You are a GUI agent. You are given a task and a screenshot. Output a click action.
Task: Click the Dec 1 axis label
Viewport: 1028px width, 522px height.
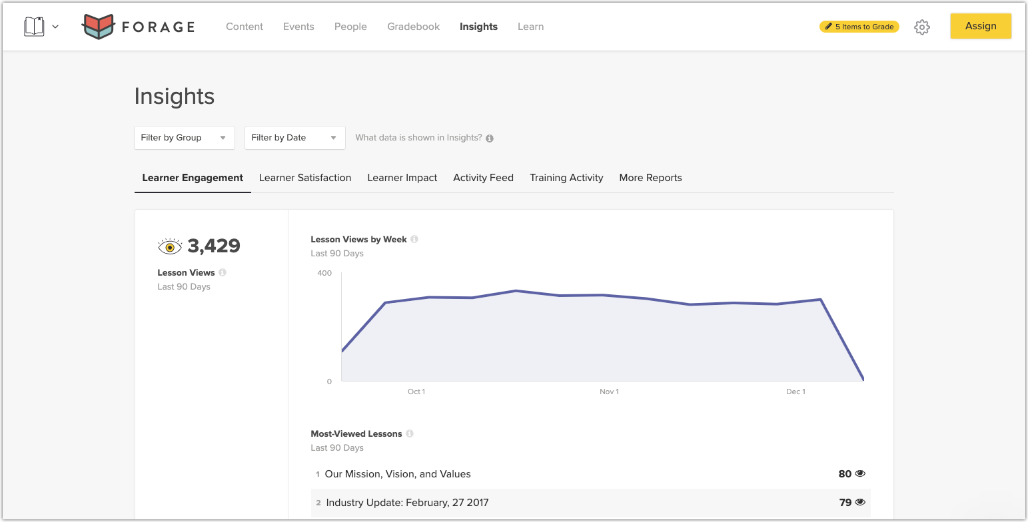(795, 391)
